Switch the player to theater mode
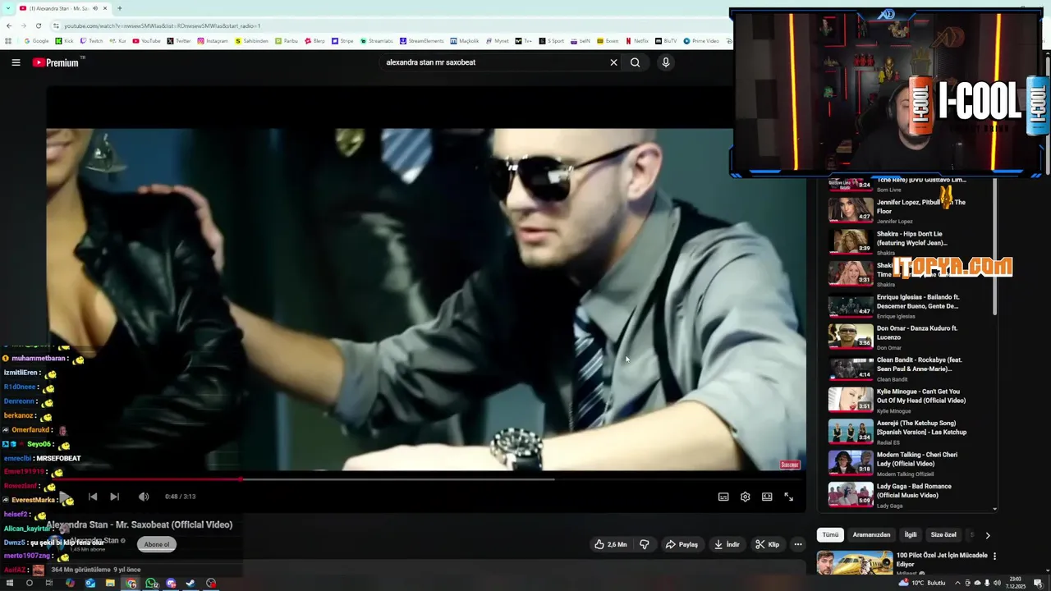This screenshot has width=1051, height=591. [767, 497]
